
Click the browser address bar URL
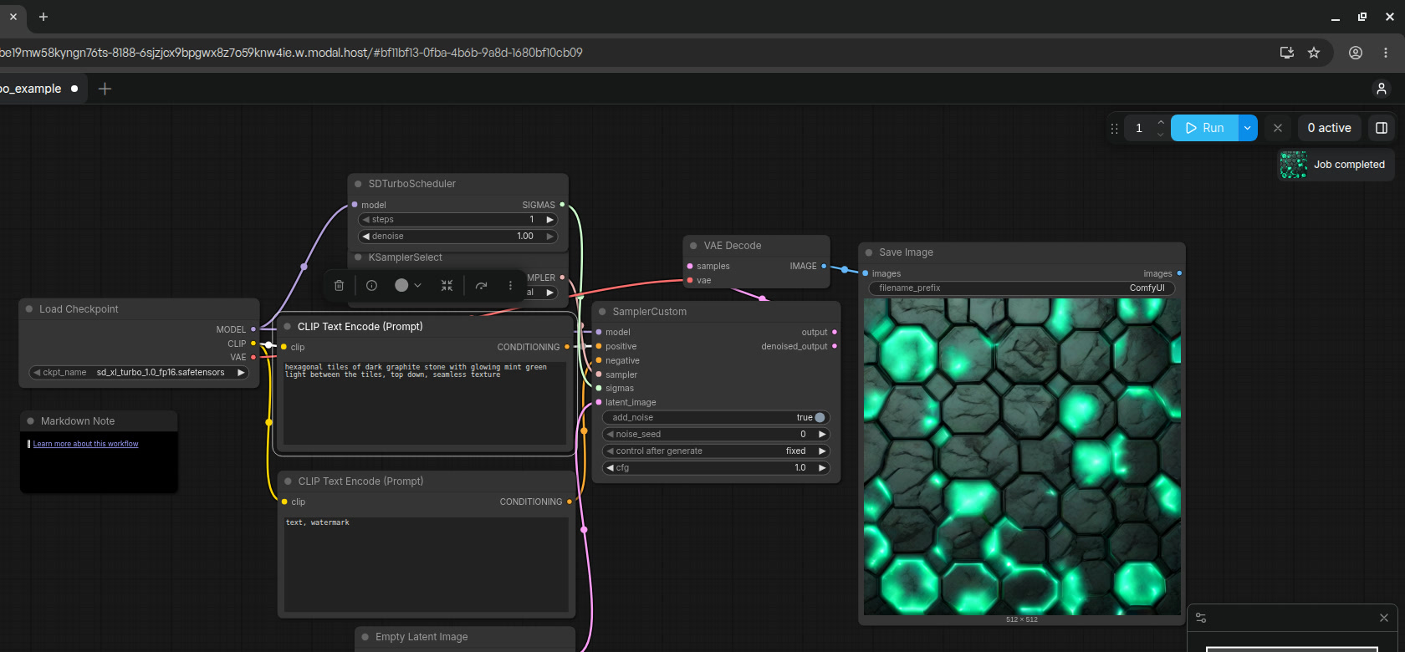[293, 53]
